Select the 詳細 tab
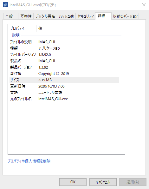 pyautogui.click(x=103, y=16)
